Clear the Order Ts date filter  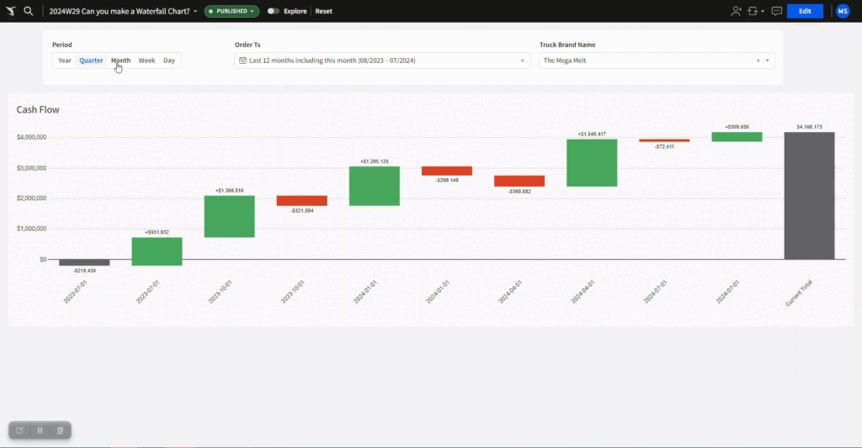522,61
